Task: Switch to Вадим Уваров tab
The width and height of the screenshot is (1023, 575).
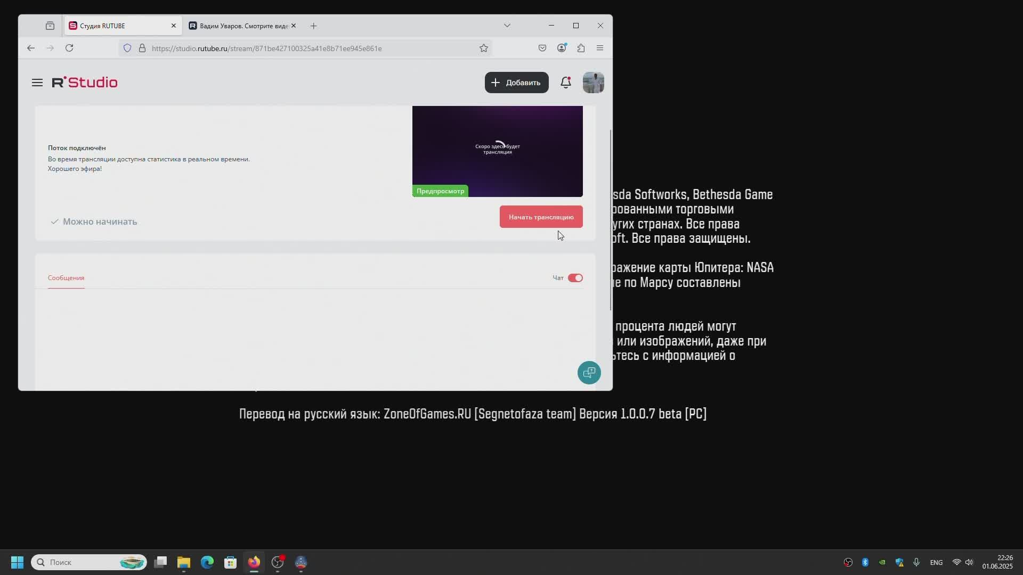Action: (242, 26)
